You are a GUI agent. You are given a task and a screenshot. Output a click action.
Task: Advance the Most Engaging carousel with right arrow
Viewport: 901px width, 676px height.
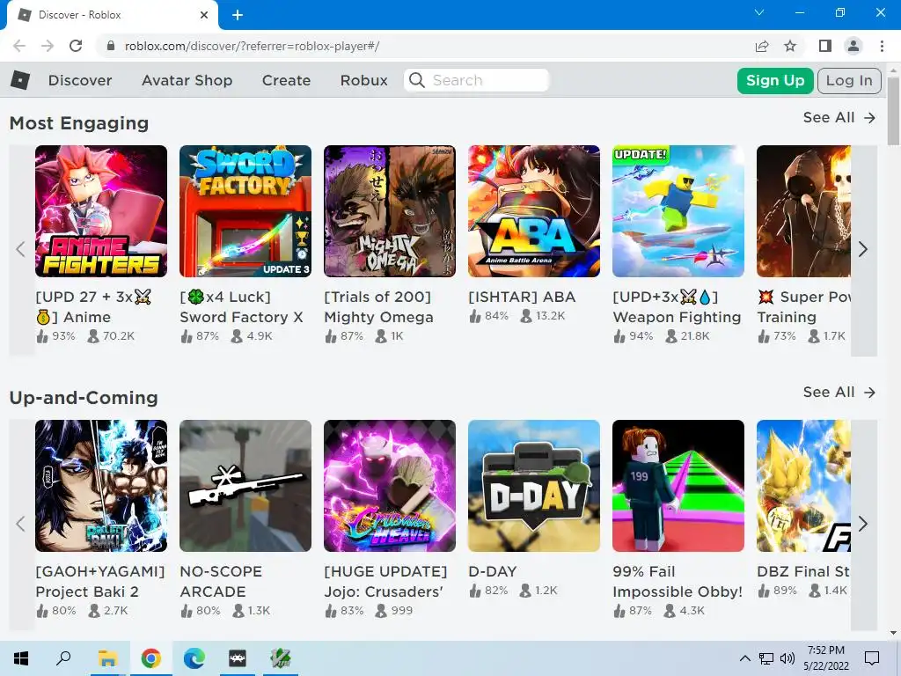coord(863,249)
